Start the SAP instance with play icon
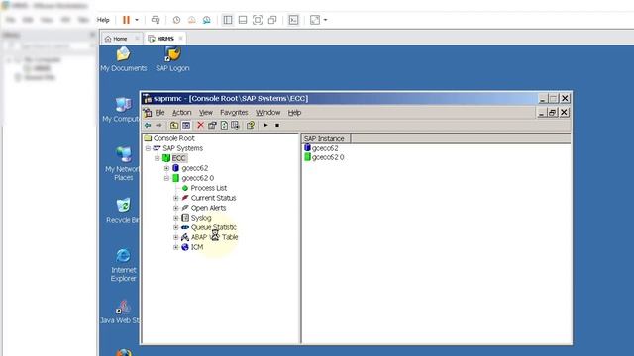This screenshot has width=634, height=356. tap(265, 126)
